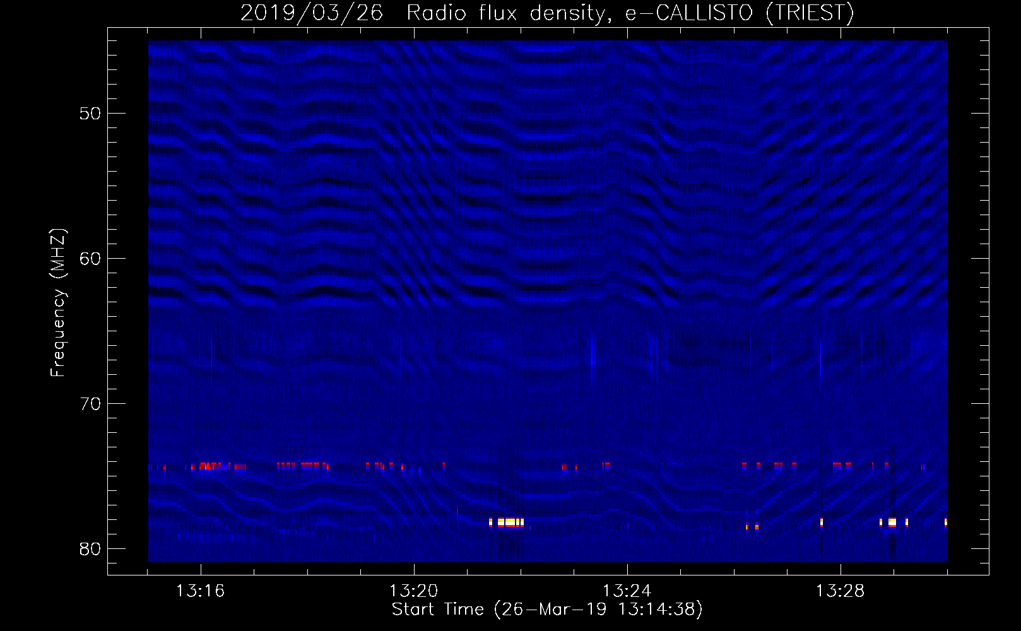Click the 'Frequency (MHZ)' axis label
The width and height of the screenshot is (1021, 631).
pos(57,304)
